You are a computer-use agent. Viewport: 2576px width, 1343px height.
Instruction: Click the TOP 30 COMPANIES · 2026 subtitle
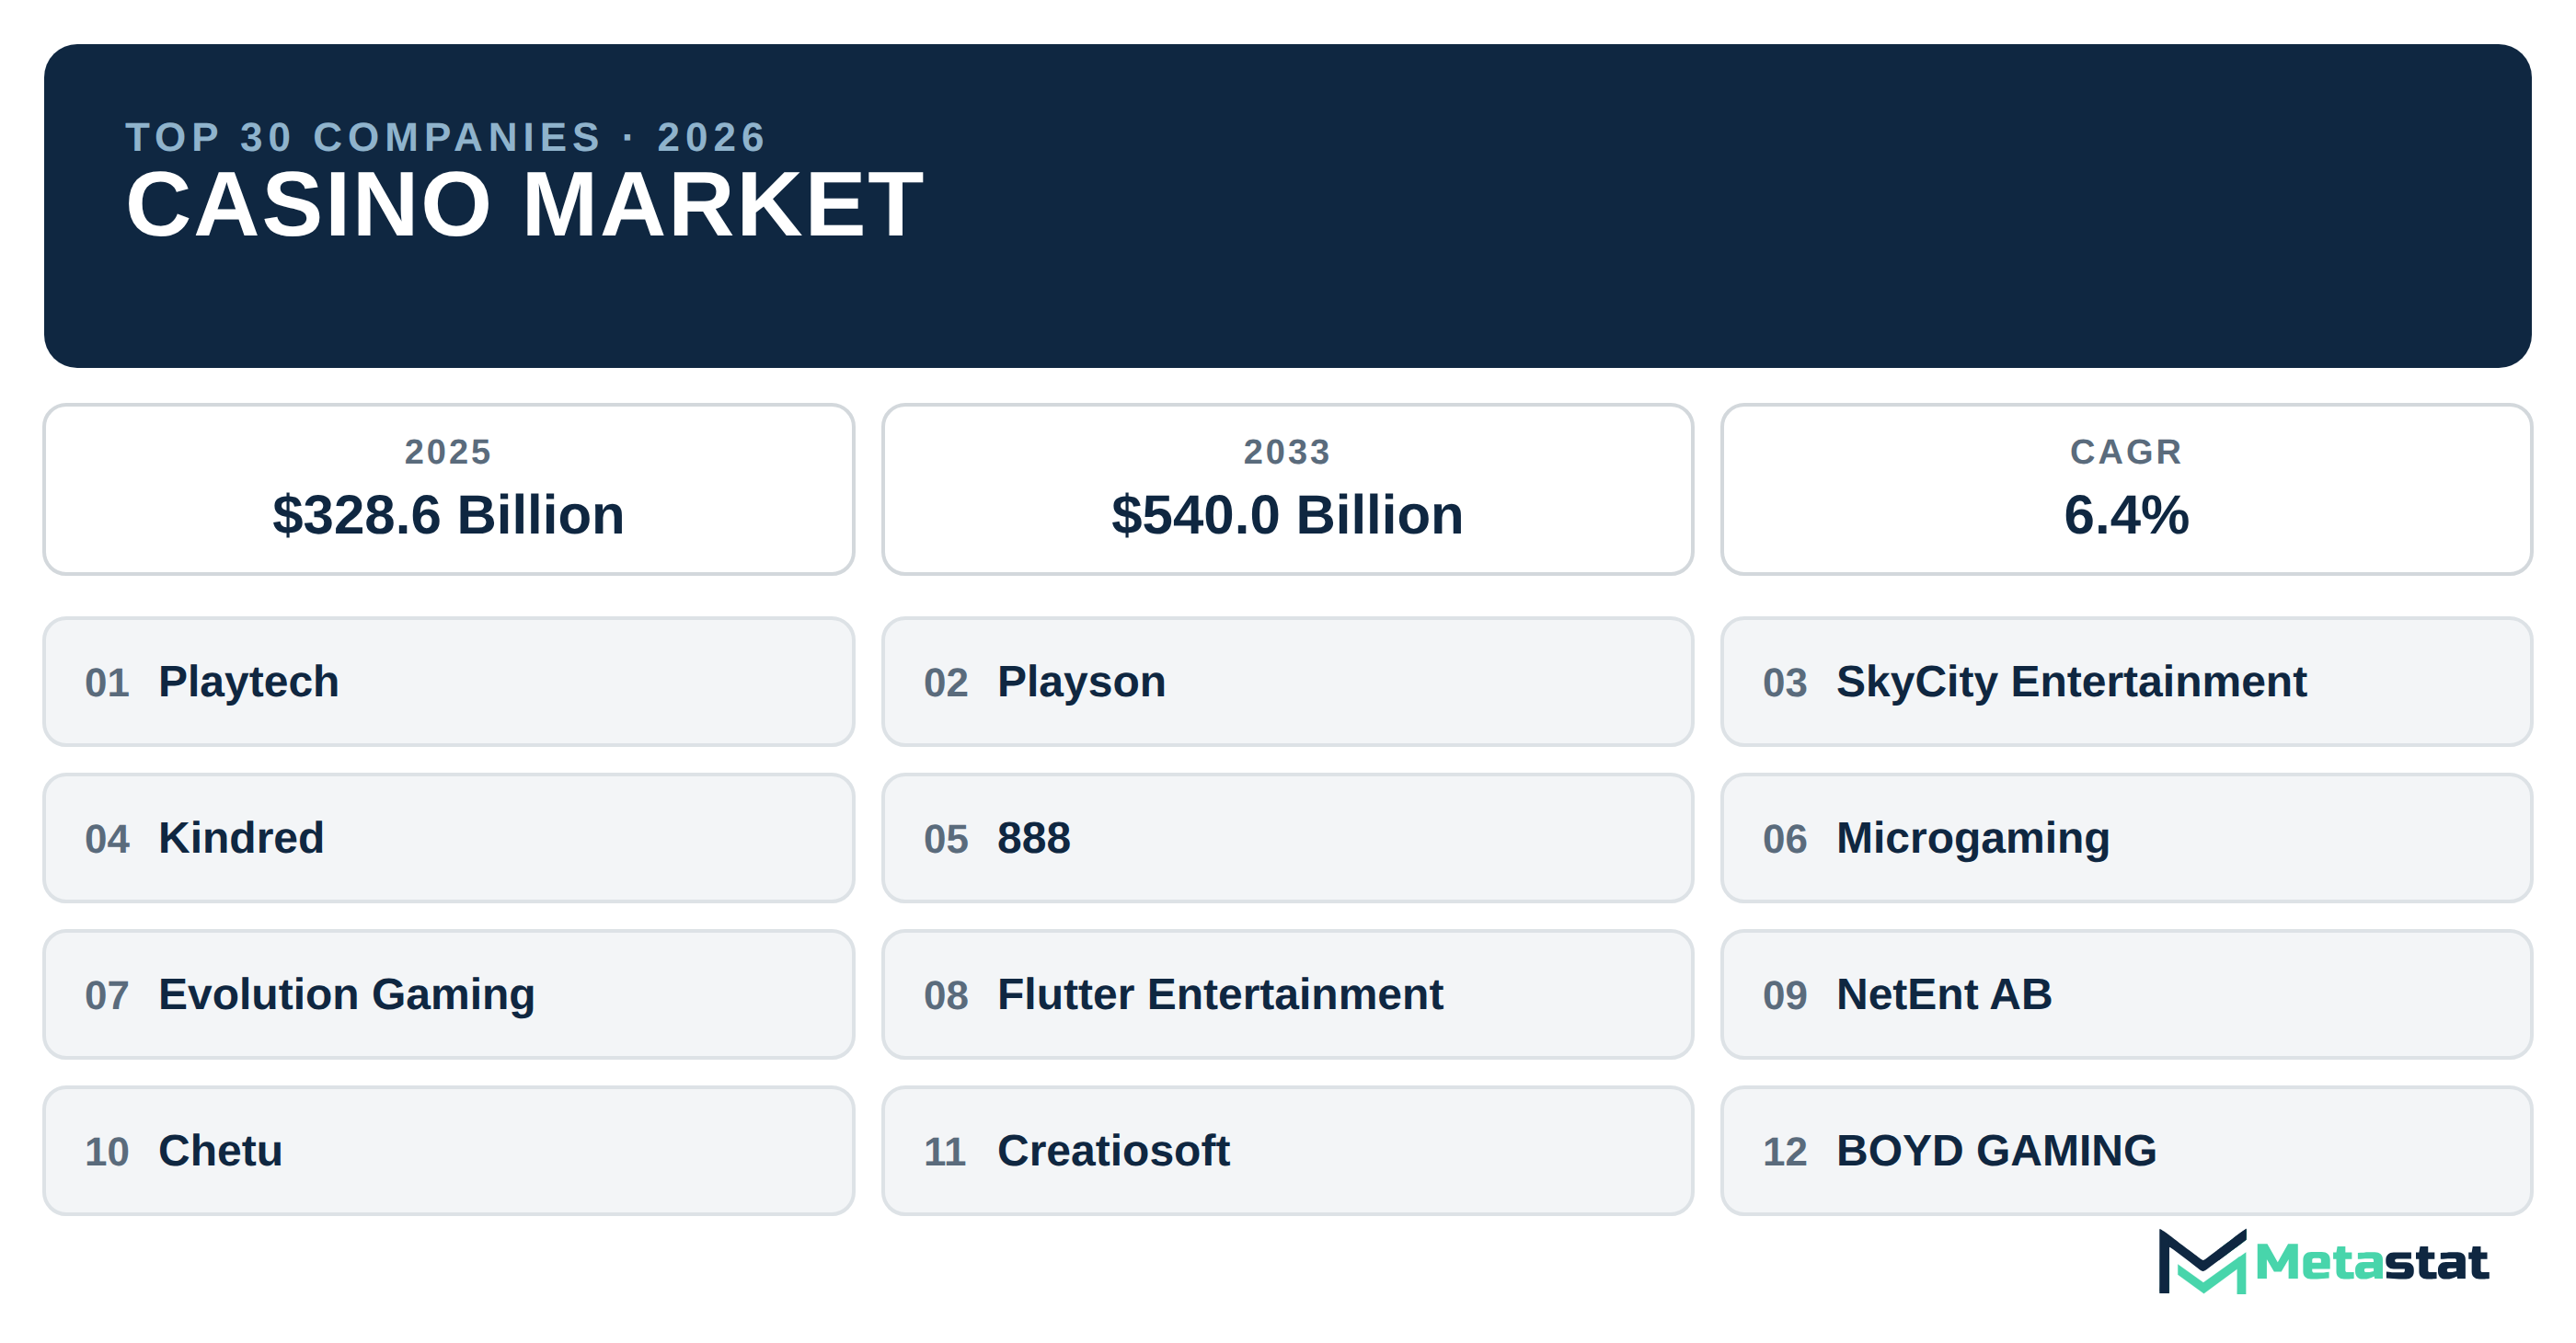click(446, 137)
